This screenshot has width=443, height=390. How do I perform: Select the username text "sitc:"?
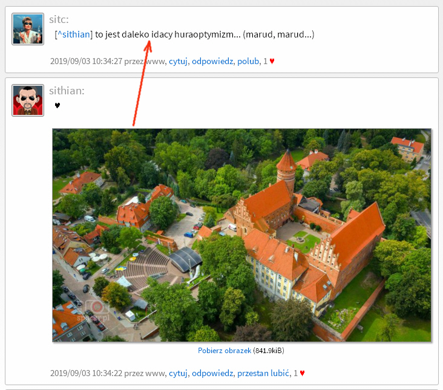pyautogui.click(x=59, y=19)
